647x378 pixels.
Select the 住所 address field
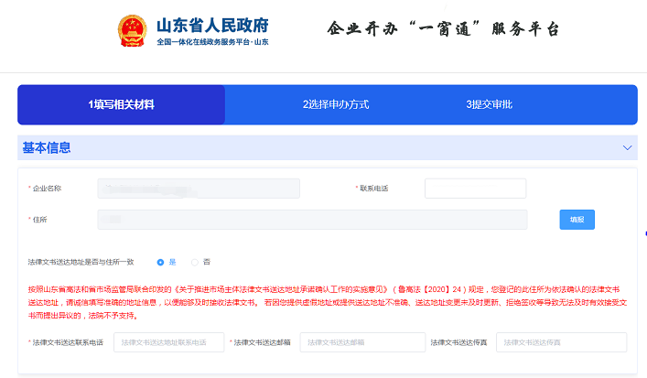pyautogui.click(x=312, y=220)
